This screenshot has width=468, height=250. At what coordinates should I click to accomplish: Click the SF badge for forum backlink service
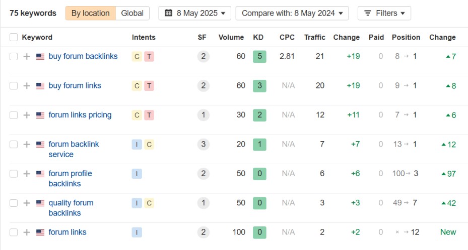point(203,144)
